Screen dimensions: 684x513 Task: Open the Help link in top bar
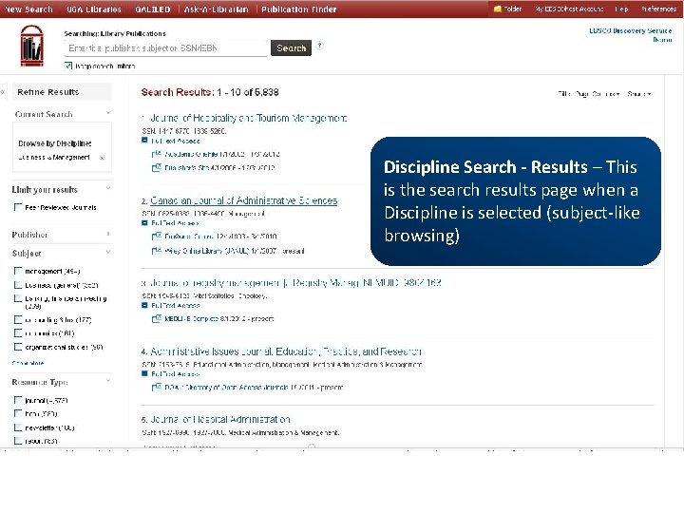point(621,9)
